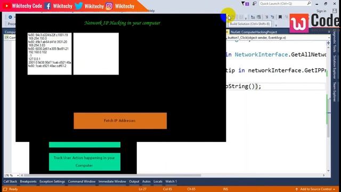
Task: Open the account avatar icon near Sign in
Action: [335, 11]
